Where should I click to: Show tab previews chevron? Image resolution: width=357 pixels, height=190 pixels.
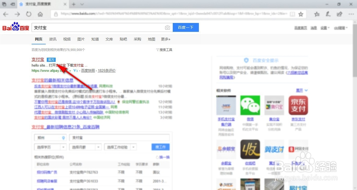pyautogui.click(x=82, y=4)
